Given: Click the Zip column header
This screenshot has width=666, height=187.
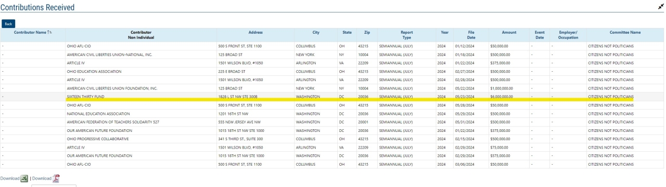Looking at the screenshot, I should point(367,33).
